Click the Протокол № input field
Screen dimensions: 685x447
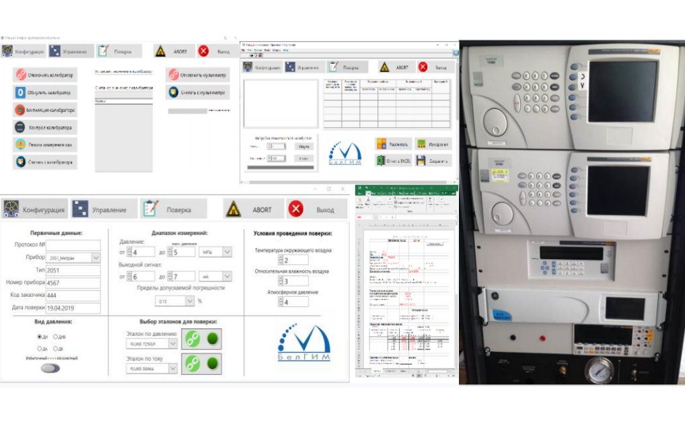tap(73, 245)
